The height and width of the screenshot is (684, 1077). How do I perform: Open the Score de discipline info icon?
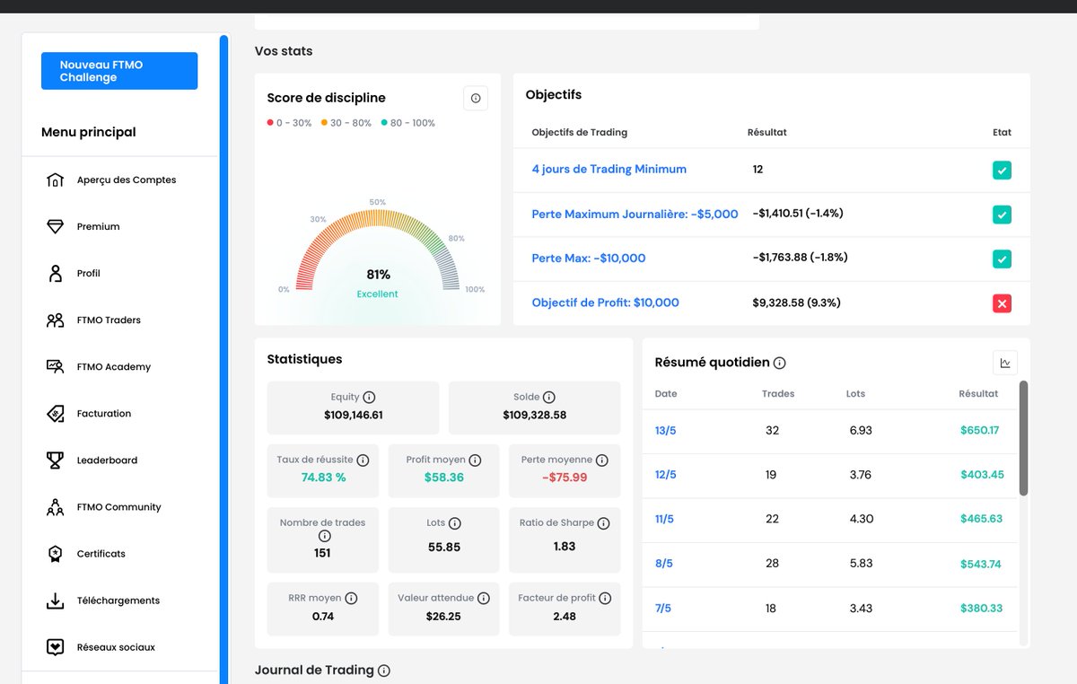click(x=476, y=99)
